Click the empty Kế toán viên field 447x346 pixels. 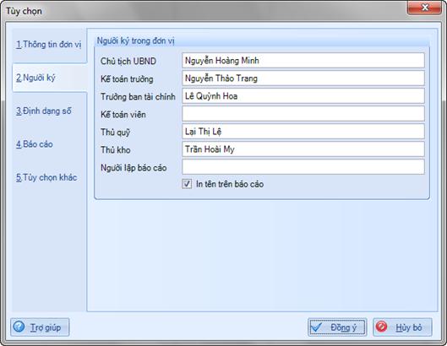tap(303, 114)
